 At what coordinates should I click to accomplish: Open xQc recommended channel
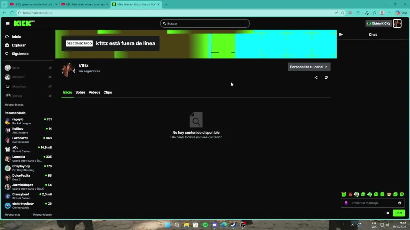[x=28, y=149]
